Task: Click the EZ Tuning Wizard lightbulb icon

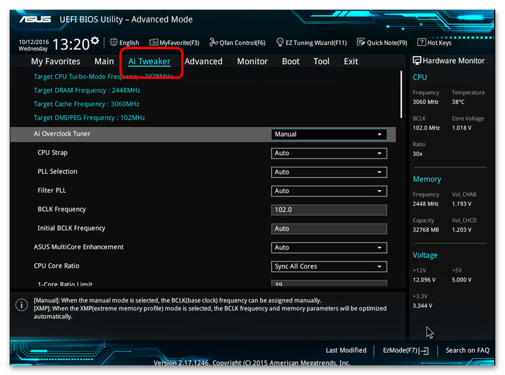Action: pyautogui.click(x=280, y=42)
